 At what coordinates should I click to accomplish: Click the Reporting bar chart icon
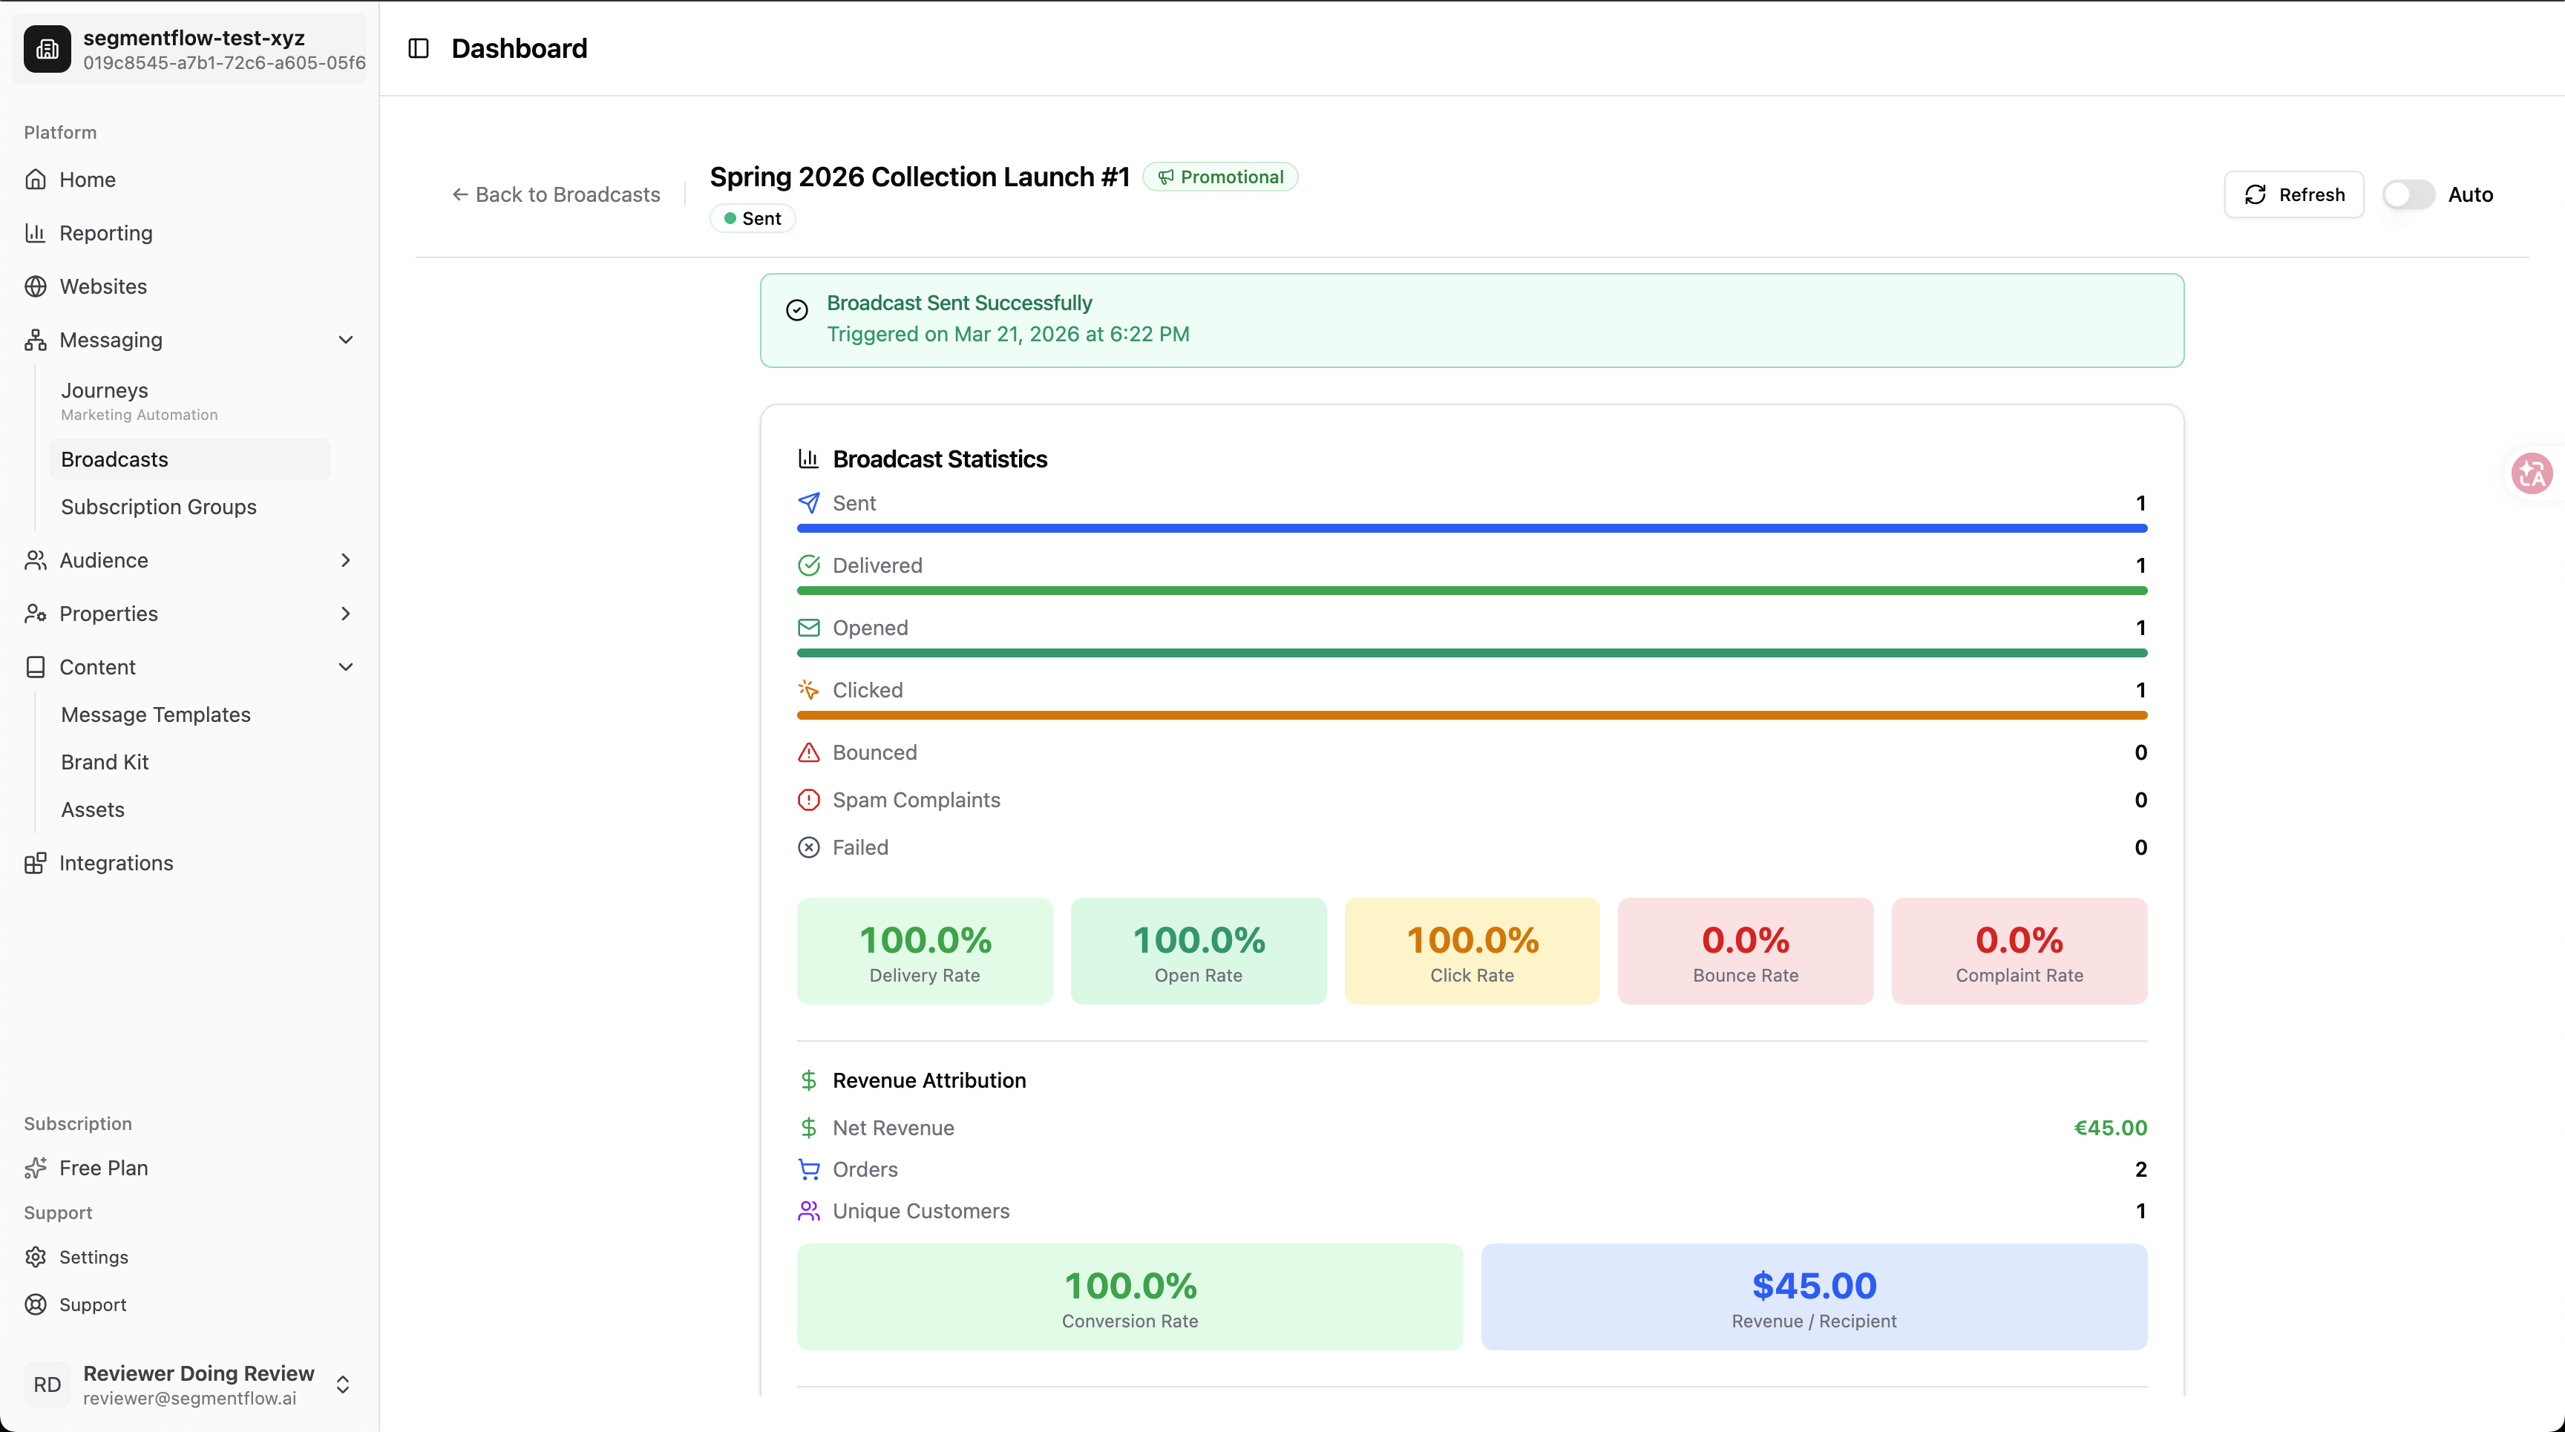tap(36, 233)
